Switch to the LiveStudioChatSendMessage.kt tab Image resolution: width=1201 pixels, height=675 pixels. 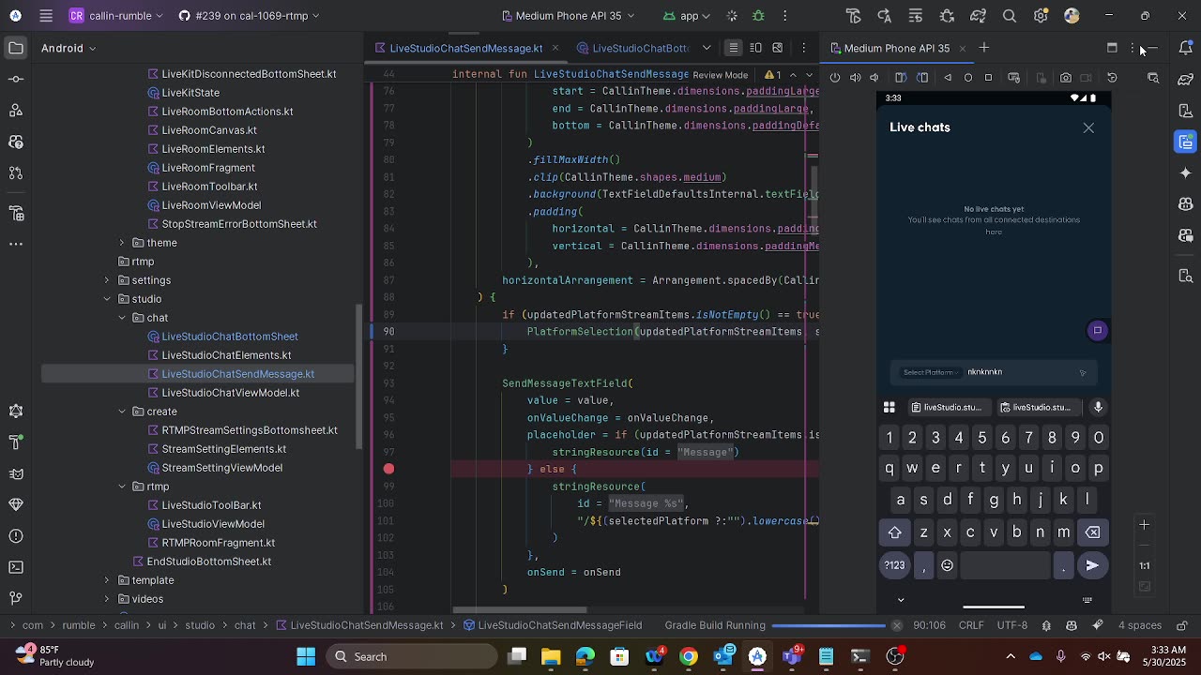465,48
